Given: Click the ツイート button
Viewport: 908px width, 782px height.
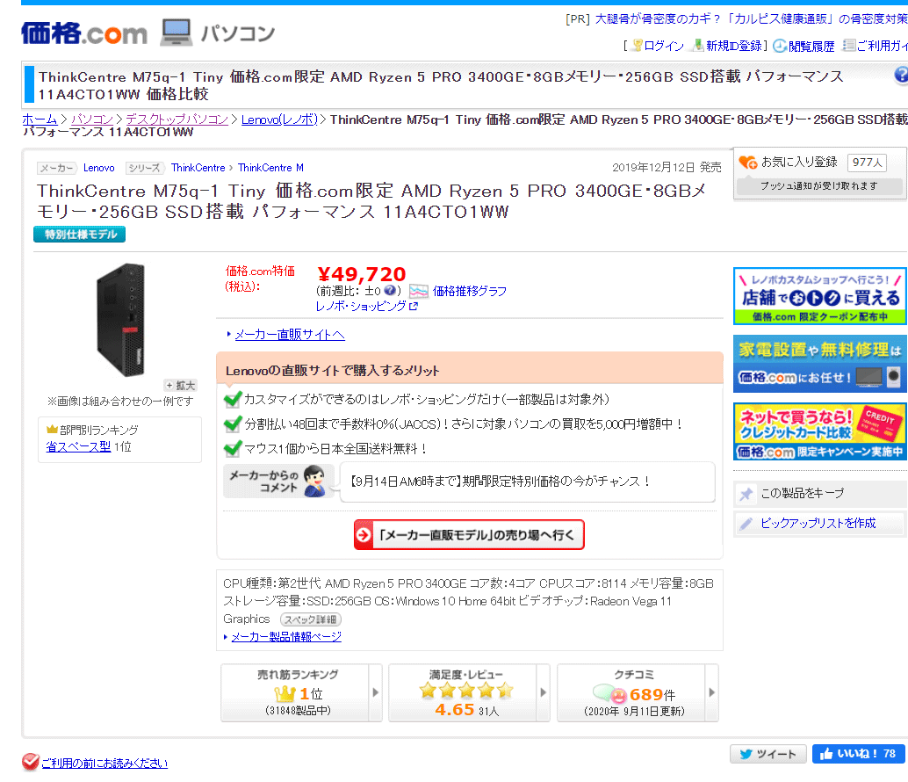Looking at the screenshot, I should (x=767, y=754).
